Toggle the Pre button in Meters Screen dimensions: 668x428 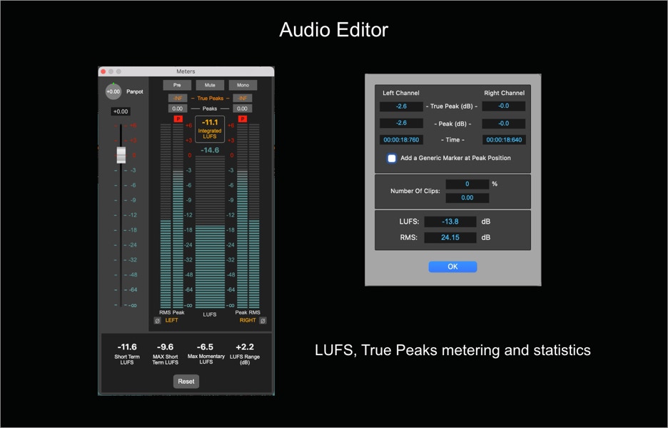tap(177, 85)
